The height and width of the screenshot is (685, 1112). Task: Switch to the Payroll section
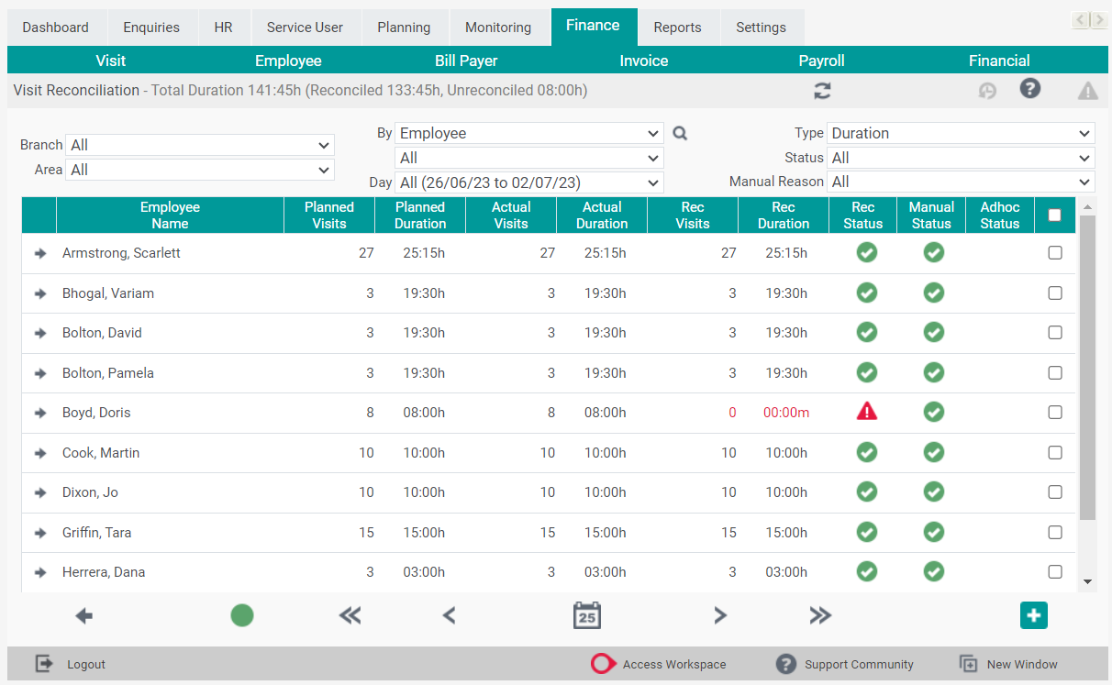(821, 61)
